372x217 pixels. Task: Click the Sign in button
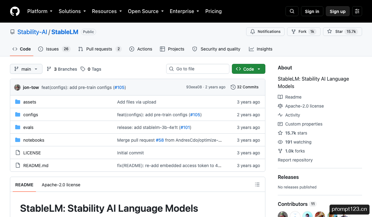[x=312, y=11]
